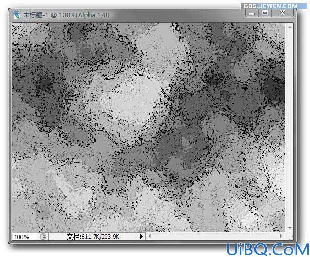Click the BBS.JCWCN.COM watermark

(x=271, y=6)
